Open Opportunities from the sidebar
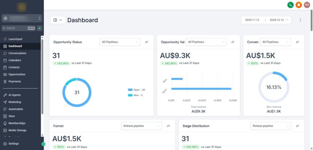The image size is (313, 150). (x=17, y=74)
